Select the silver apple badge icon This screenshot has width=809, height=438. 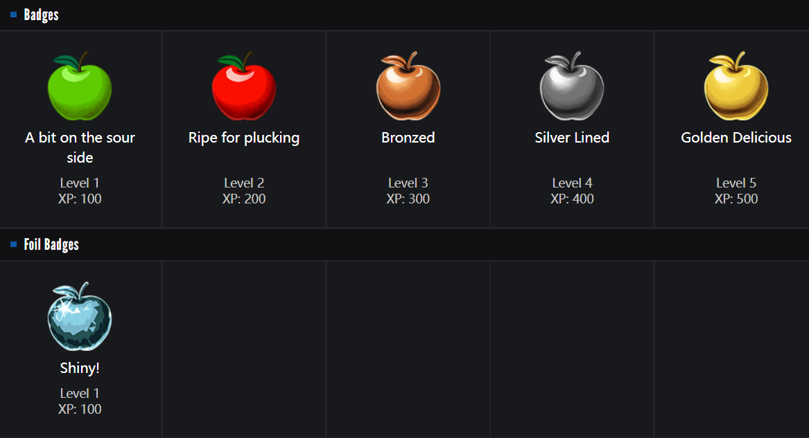click(x=572, y=86)
